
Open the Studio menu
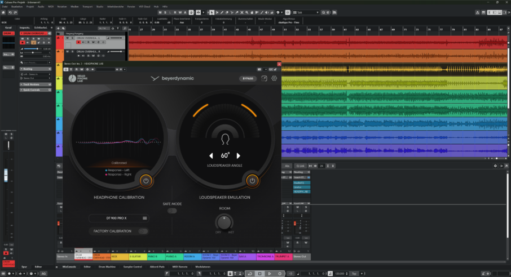(x=100, y=7)
